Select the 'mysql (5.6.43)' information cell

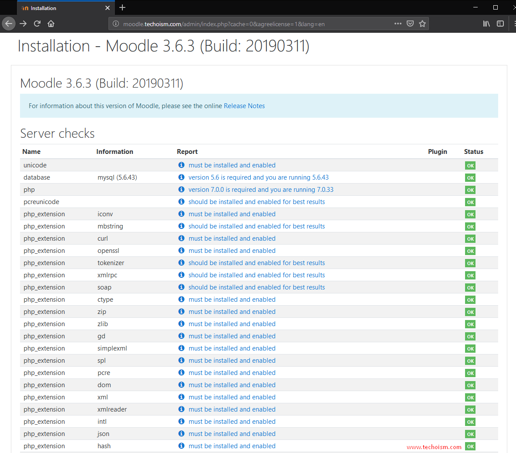coord(117,177)
